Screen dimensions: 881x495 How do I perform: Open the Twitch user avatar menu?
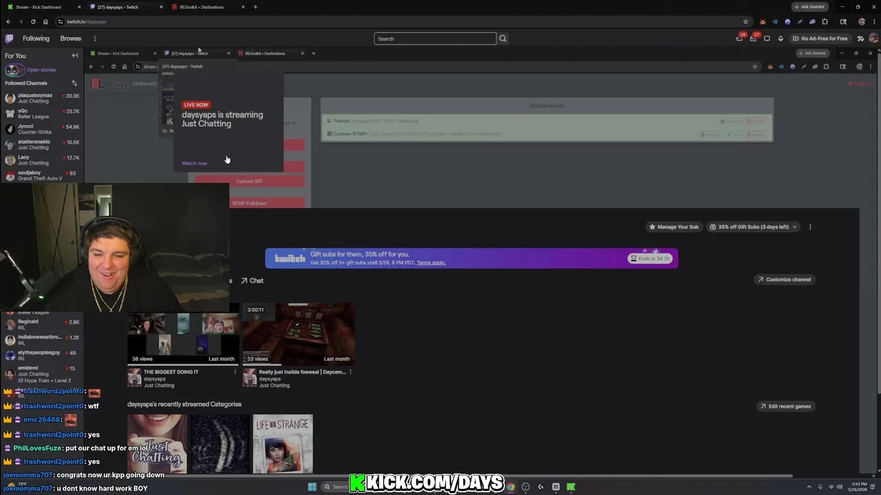tap(872, 38)
